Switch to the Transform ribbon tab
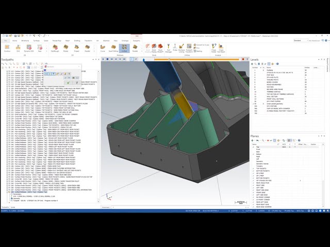Viewport: 330px width, 247px height. pyautogui.click(x=88, y=41)
